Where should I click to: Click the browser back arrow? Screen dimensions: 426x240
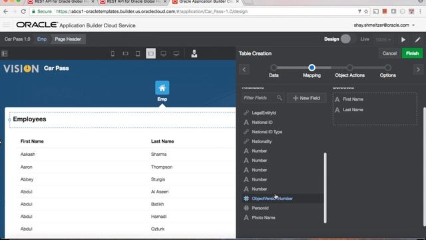[x=6, y=11]
